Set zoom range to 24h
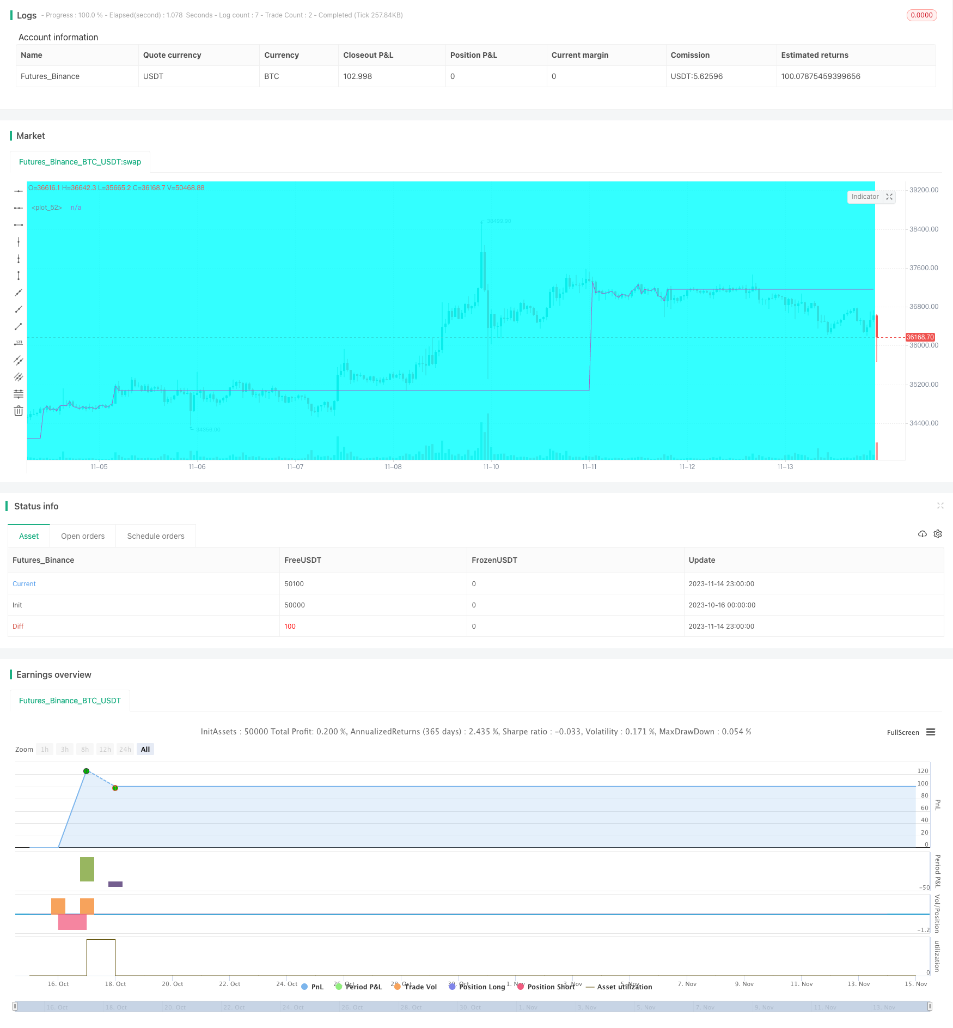 pyautogui.click(x=125, y=749)
